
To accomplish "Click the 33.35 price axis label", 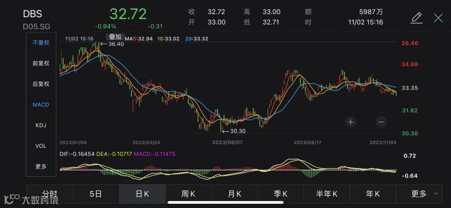I will [410, 88].
